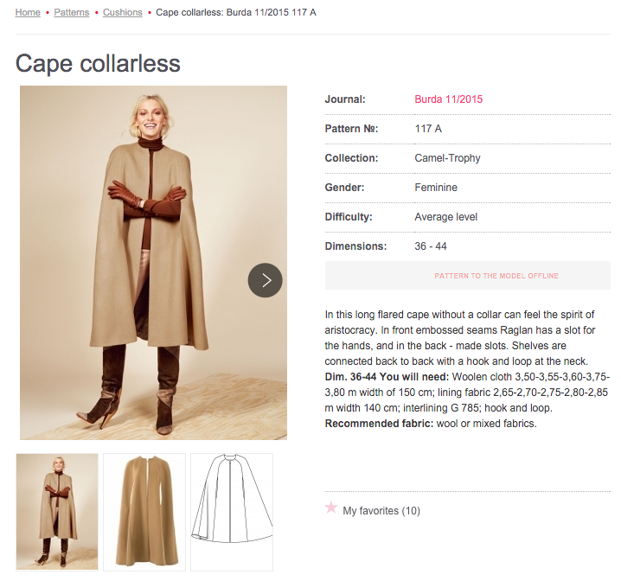Go to the Patterns breadcrumb

[x=72, y=13]
